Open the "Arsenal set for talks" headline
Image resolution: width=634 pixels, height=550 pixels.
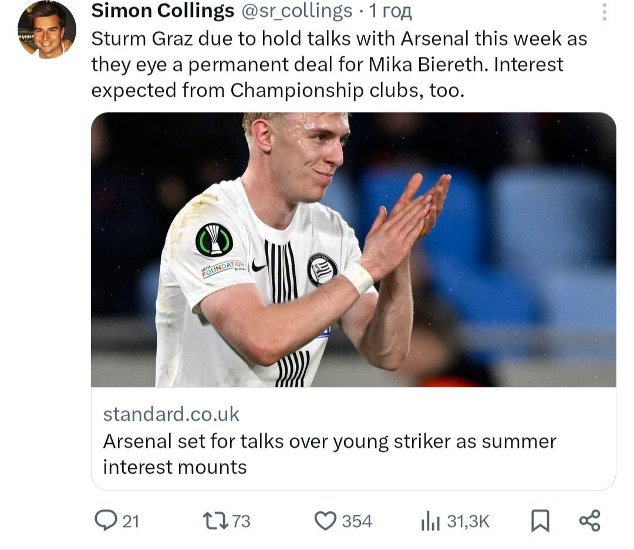[x=329, y=454]
